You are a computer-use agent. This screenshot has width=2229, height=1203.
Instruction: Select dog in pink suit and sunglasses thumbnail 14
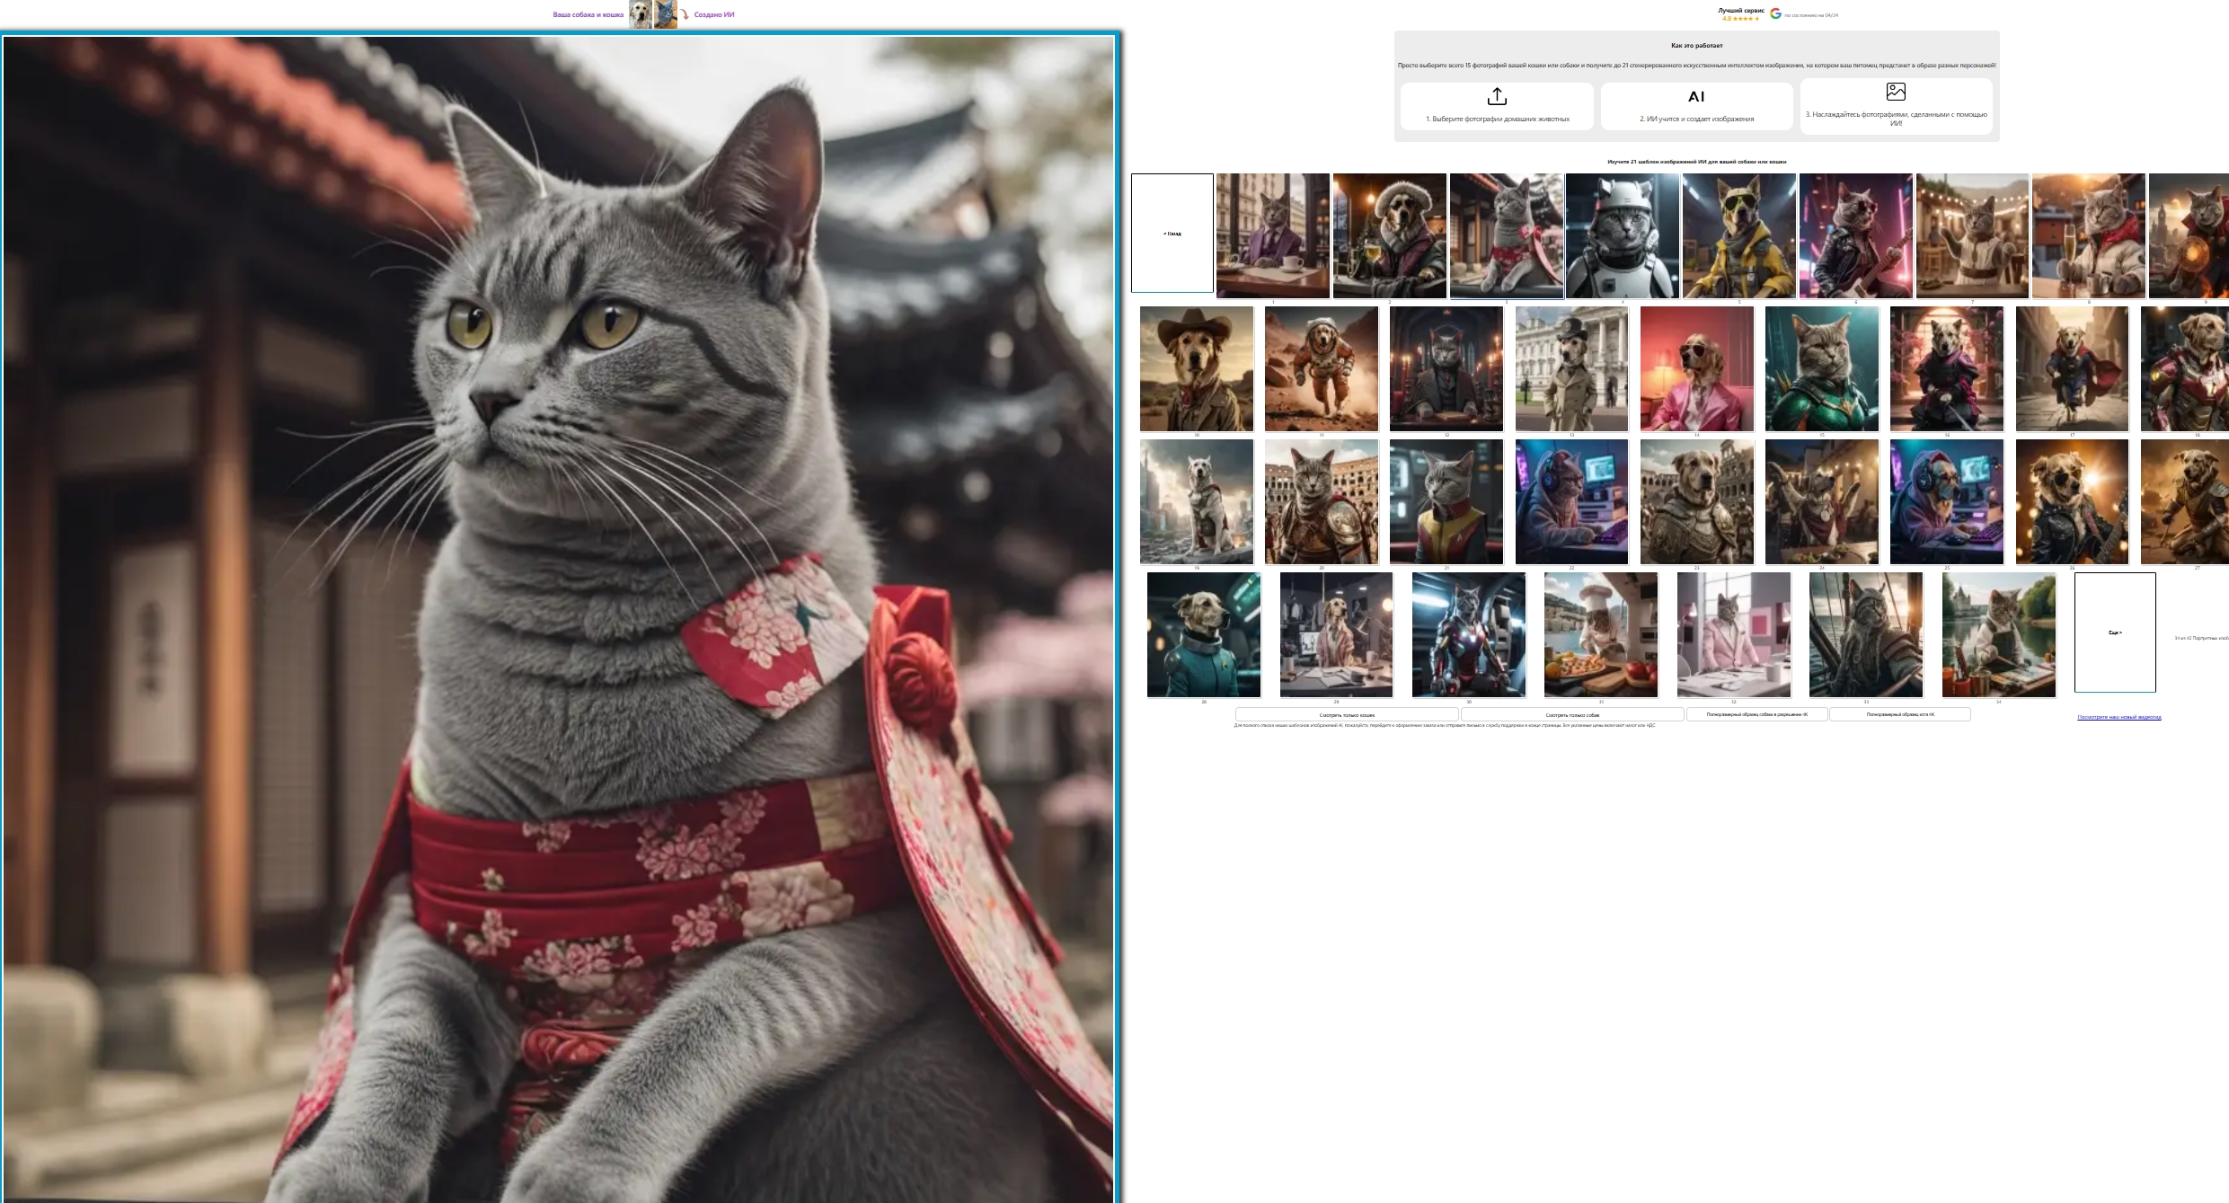(x=1697, y=369)
